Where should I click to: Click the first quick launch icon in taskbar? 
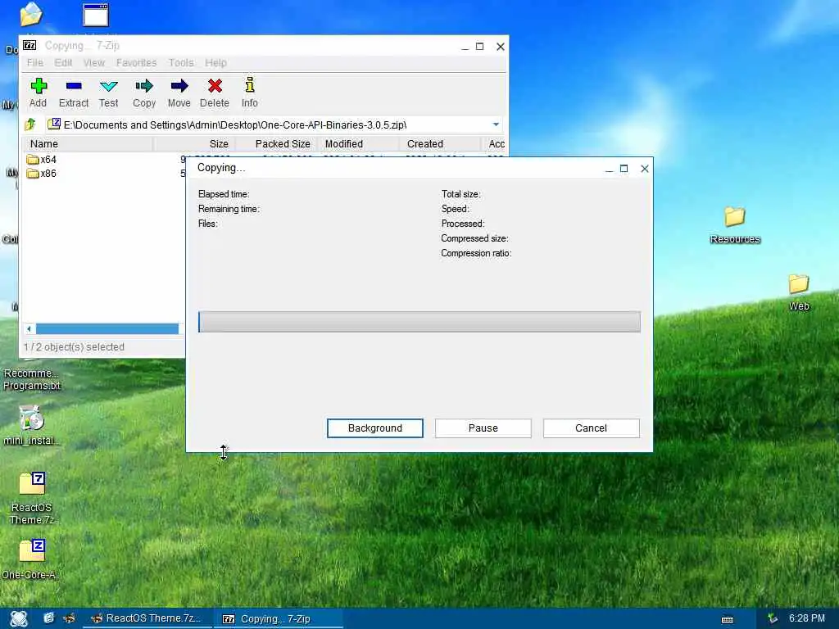click(x=48, y=618)
